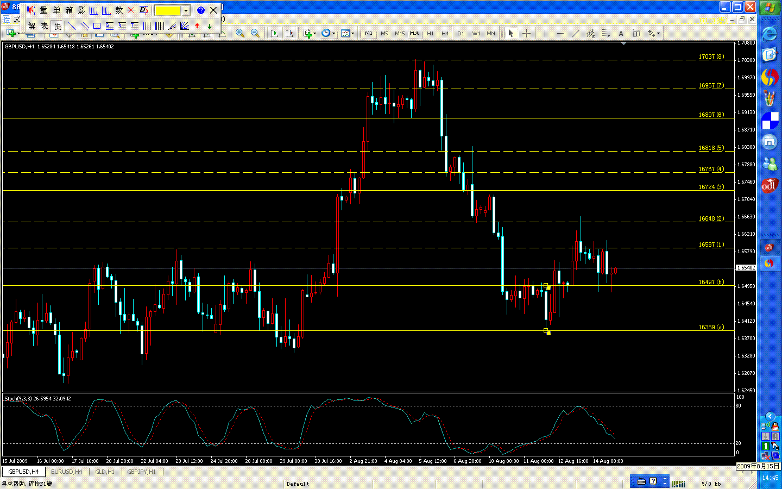Switch to D1 timeframe
Viewport: 782px width, 489px height.
(461, 33)
